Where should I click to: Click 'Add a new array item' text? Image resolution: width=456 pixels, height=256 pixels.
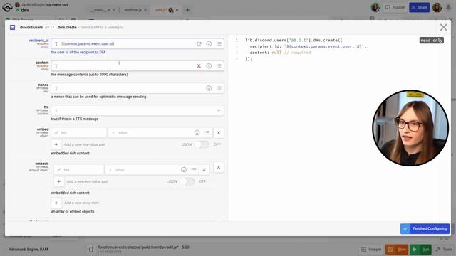pos(82,203)
